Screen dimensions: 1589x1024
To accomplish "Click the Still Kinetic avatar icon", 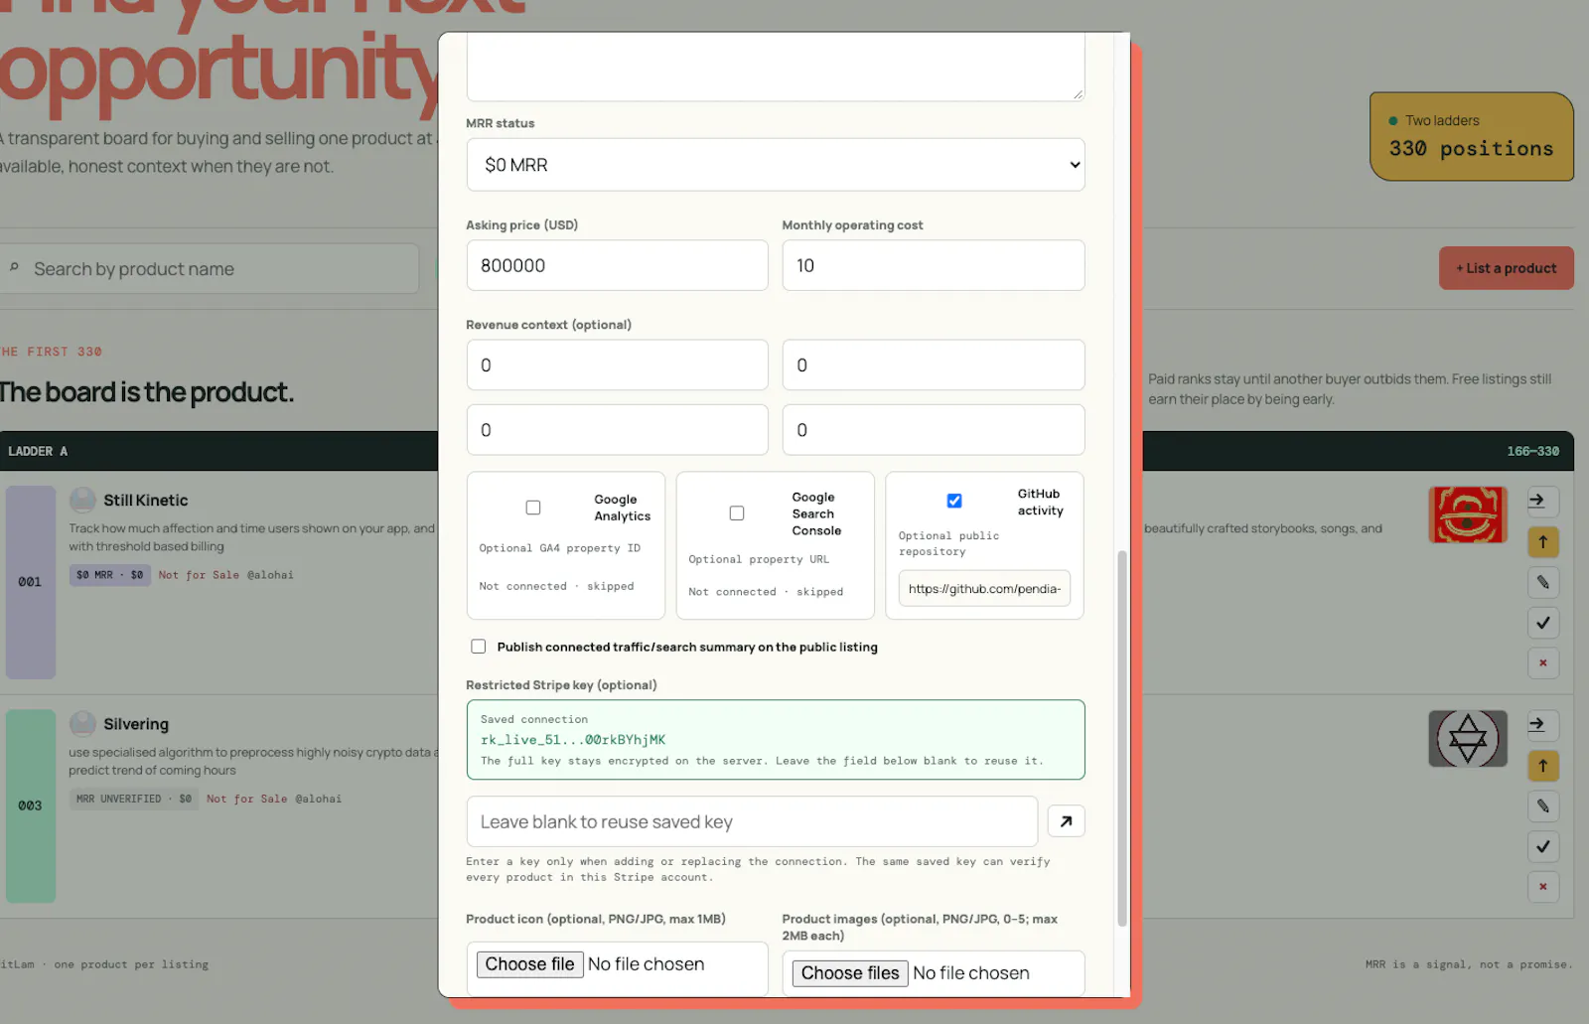I will (x=82, y=500).
